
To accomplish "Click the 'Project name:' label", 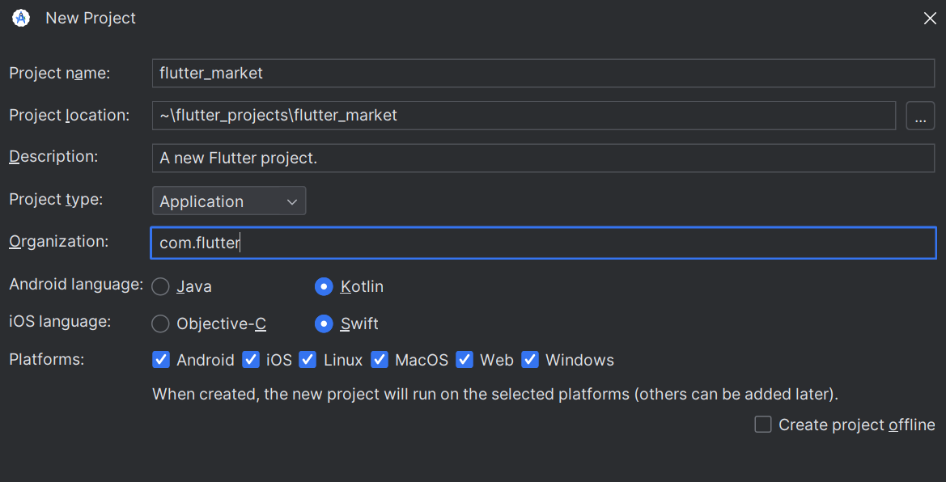I will pos(60,74).
